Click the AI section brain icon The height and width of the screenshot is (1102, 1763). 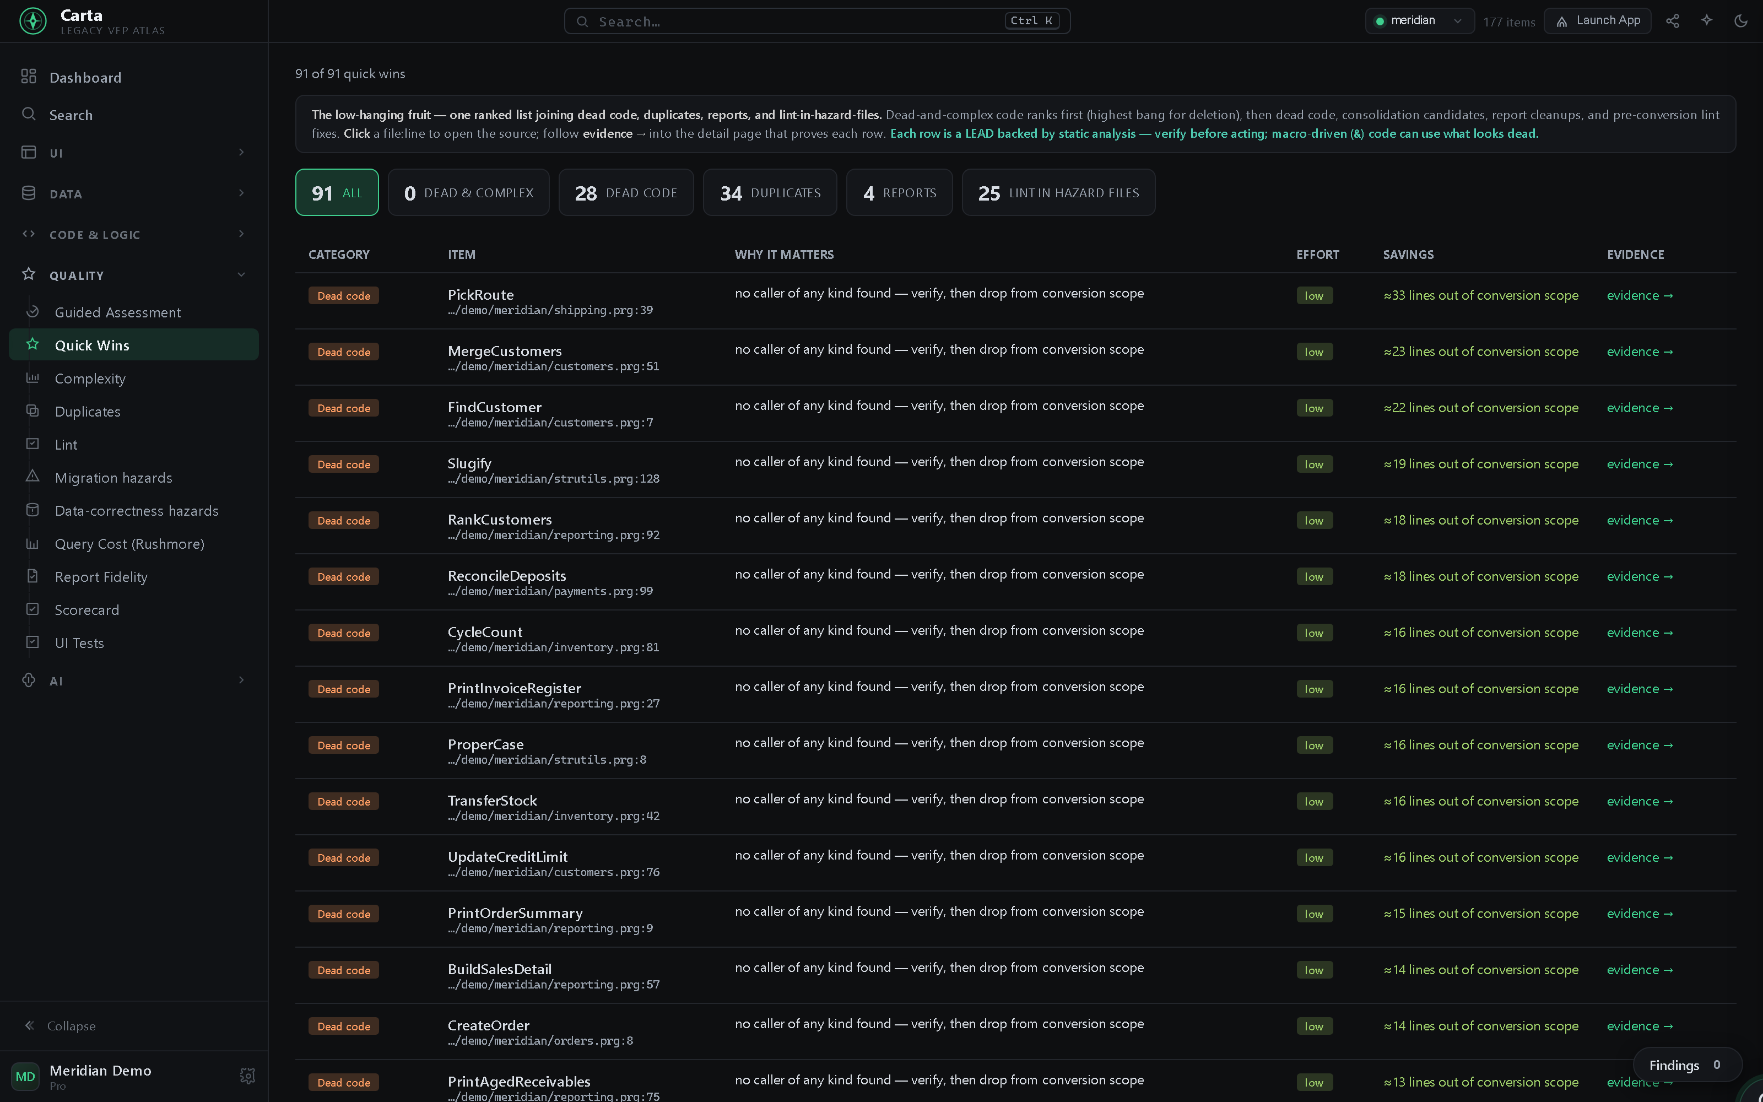(29, 680)
